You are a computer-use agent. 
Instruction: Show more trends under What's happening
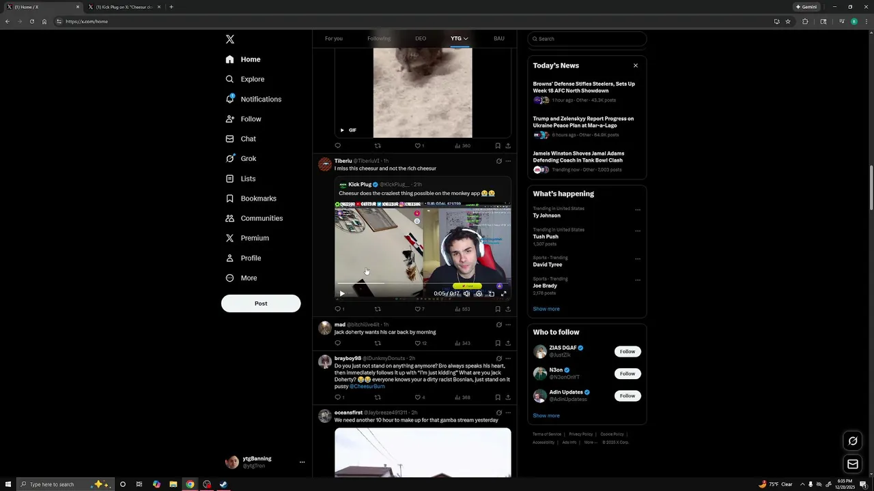click(546, 309)
